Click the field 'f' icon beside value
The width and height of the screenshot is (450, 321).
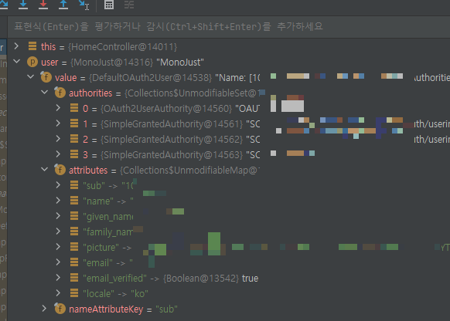[x=46, y=77]
